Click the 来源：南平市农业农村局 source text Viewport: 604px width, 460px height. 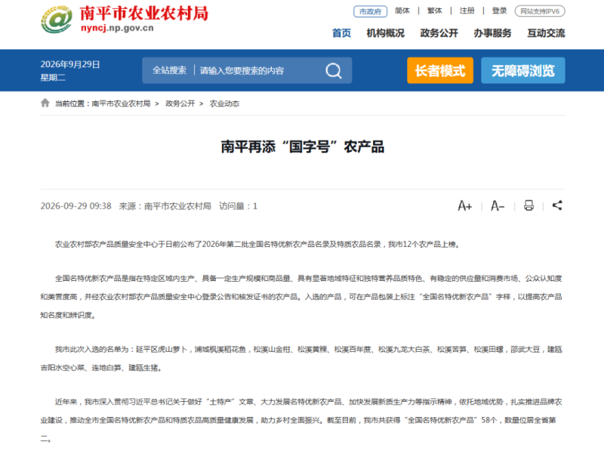tap(165, 206)
